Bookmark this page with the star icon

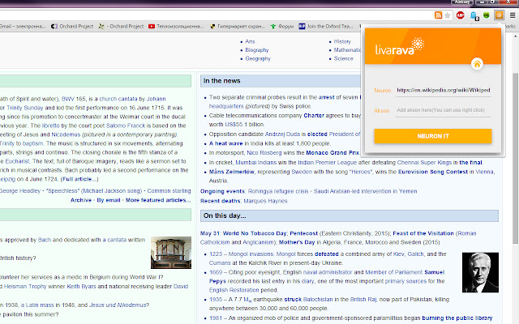click(x=448, y=15)
